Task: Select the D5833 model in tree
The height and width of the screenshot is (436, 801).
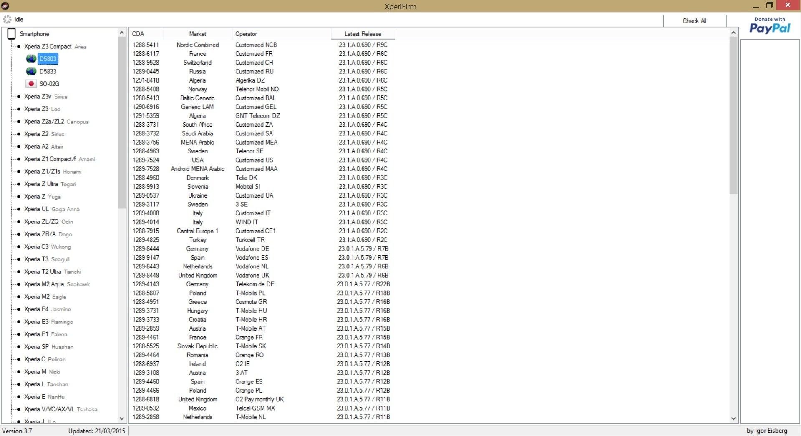Action: (48, 71)
